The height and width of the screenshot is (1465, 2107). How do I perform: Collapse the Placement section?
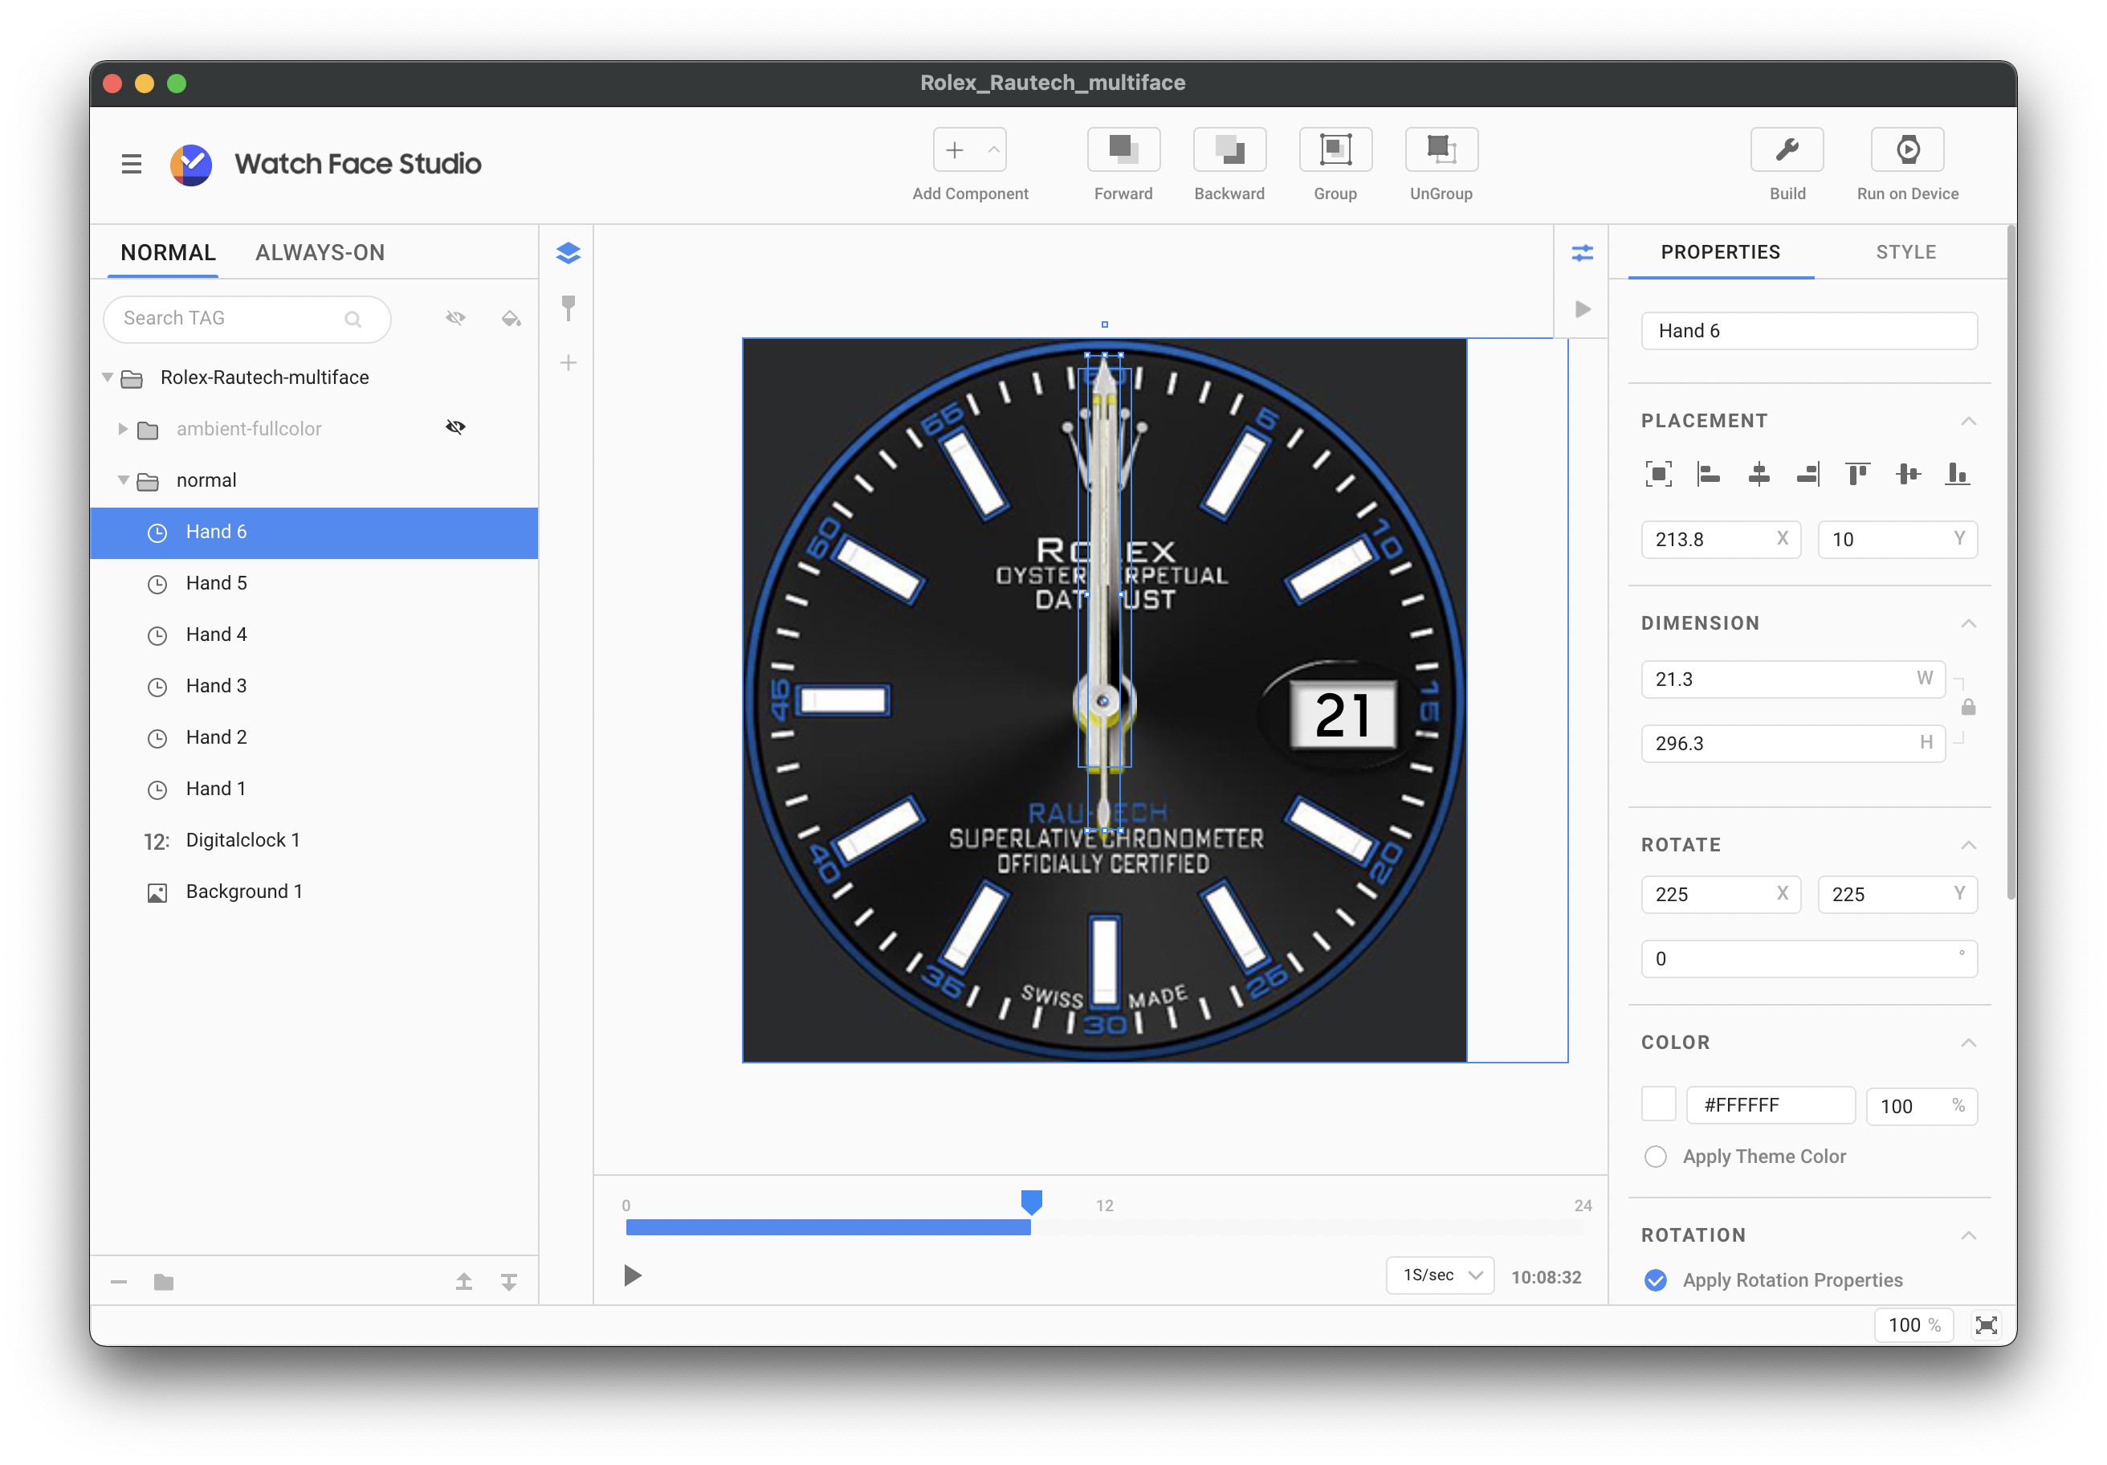click(1967, 422)
